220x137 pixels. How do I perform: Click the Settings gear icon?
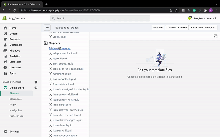tap(5, 132)
